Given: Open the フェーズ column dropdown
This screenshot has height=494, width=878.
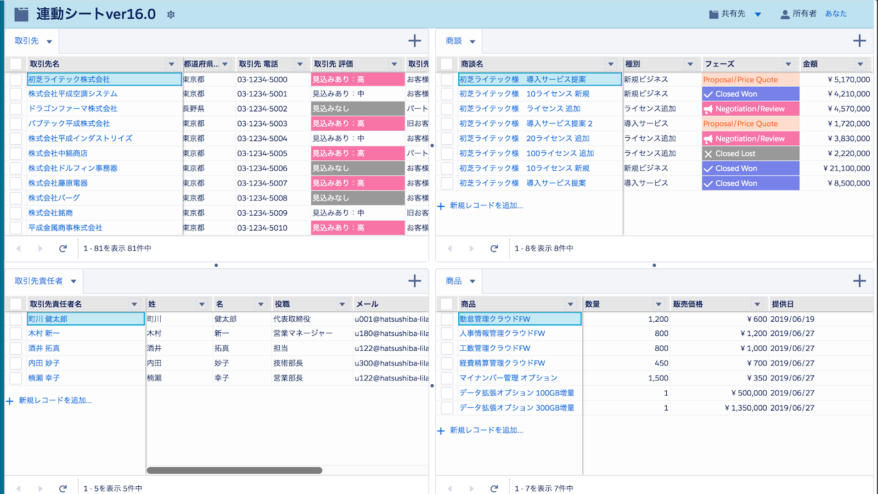Looking at the screenshot, I should pyautogui.click(x=789, y=63).
